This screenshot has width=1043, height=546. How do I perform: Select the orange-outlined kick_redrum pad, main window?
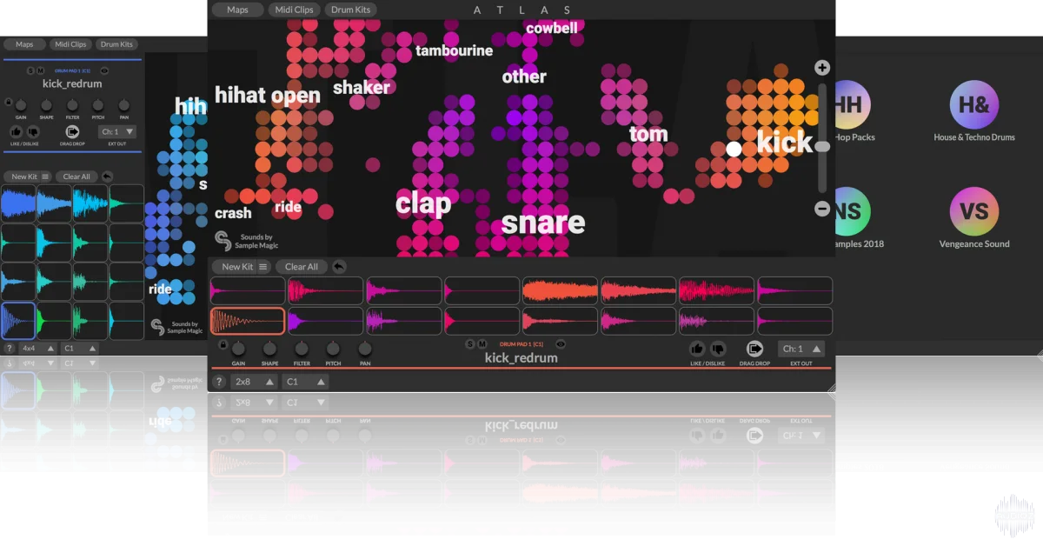coord(248,321)
